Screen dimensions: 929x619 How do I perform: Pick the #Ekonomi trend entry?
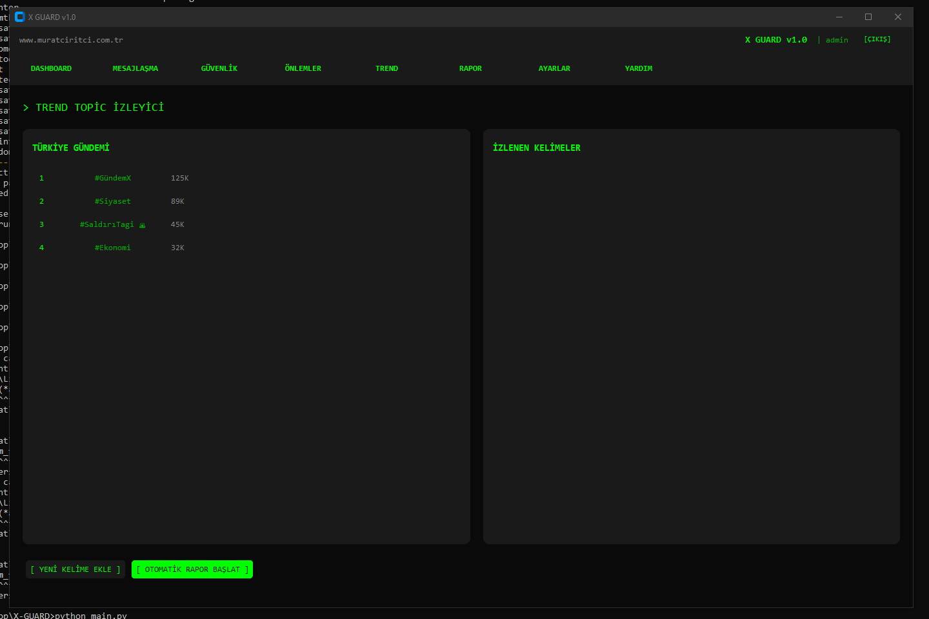coord(113,248)
